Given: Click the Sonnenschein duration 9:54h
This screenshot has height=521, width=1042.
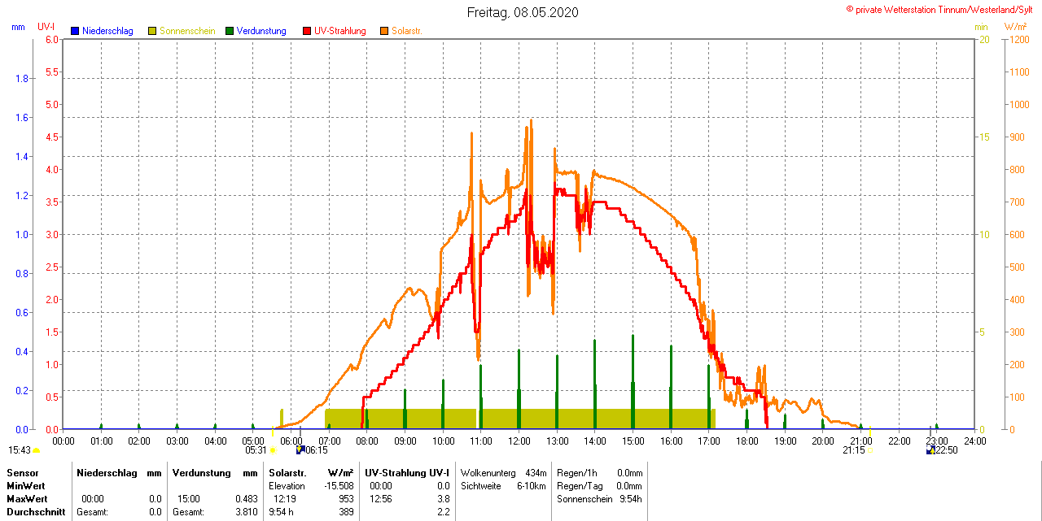Looking at the screenshot, I should [631, 499].
